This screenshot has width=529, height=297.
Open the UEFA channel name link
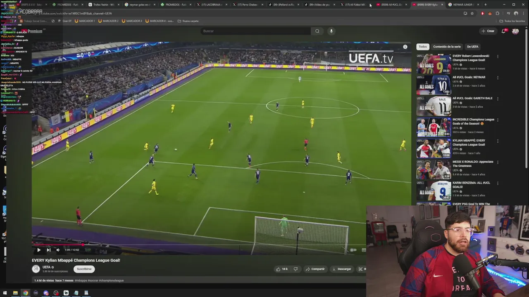tap(46, 267)
